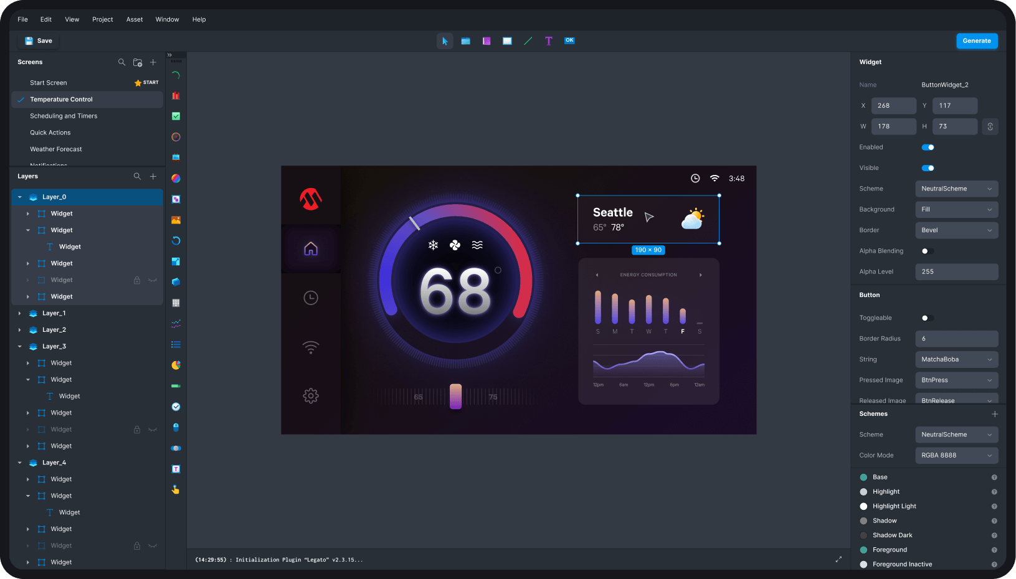
Task: Unlock the locked Widget in Layer_0
Action: [137, 280]
